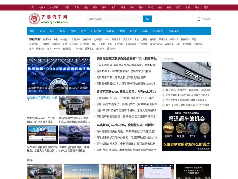
Task: Select the WEY brand link
Action: [x=107, y=39]
